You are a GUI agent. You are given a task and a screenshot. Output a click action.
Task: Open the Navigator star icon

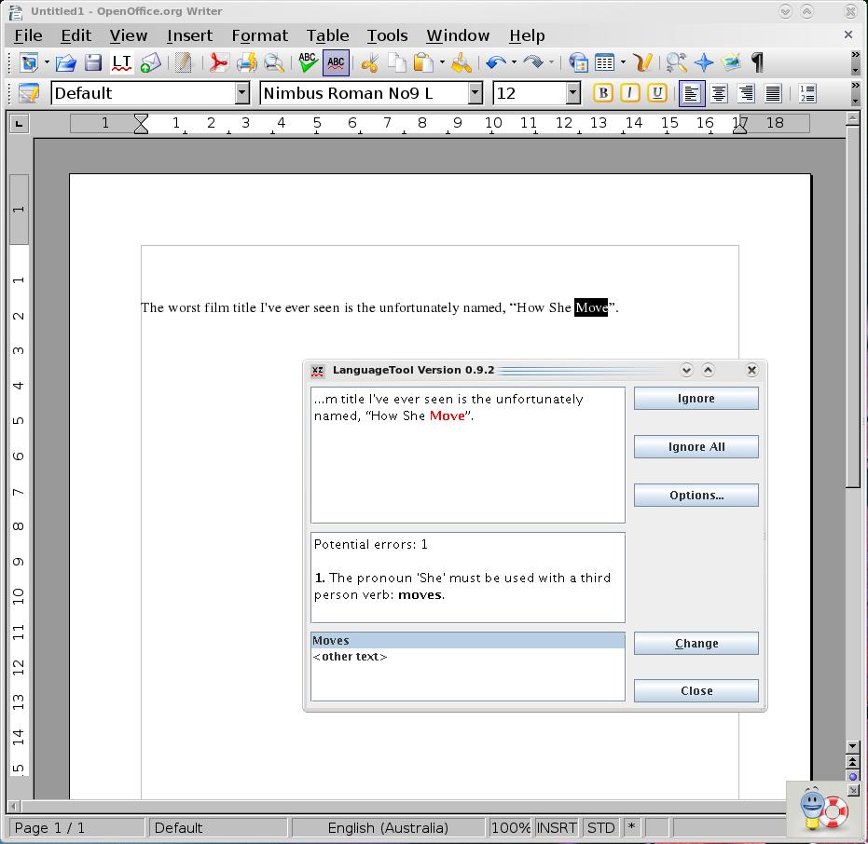[704, 63]
